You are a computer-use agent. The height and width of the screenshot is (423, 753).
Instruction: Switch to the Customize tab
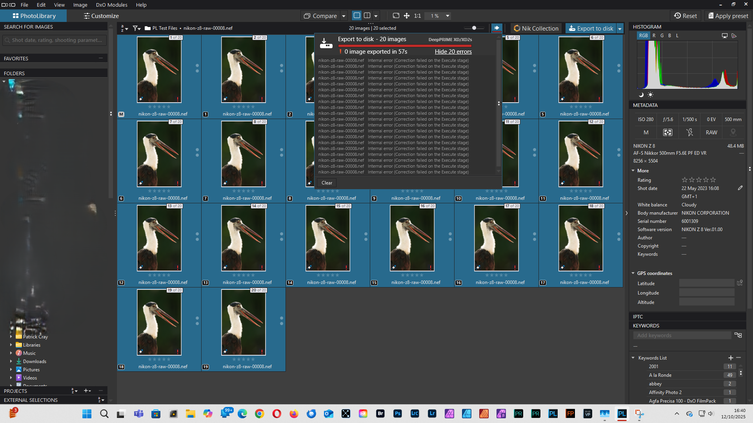point(101,16)
